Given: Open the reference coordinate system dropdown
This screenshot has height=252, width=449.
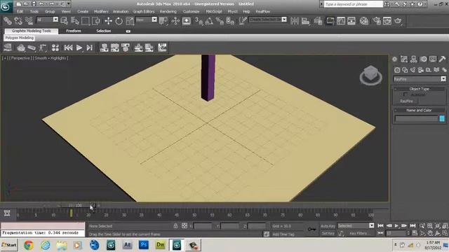Looking at the screenshot, I should click(x=154, y=20).
